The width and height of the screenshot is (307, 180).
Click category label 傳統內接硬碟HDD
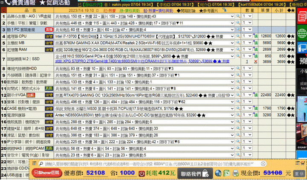pos(22,69)
